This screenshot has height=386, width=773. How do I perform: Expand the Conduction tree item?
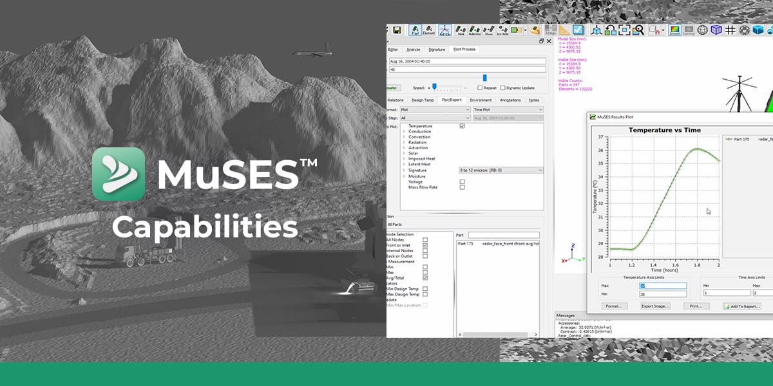[403, 131]
